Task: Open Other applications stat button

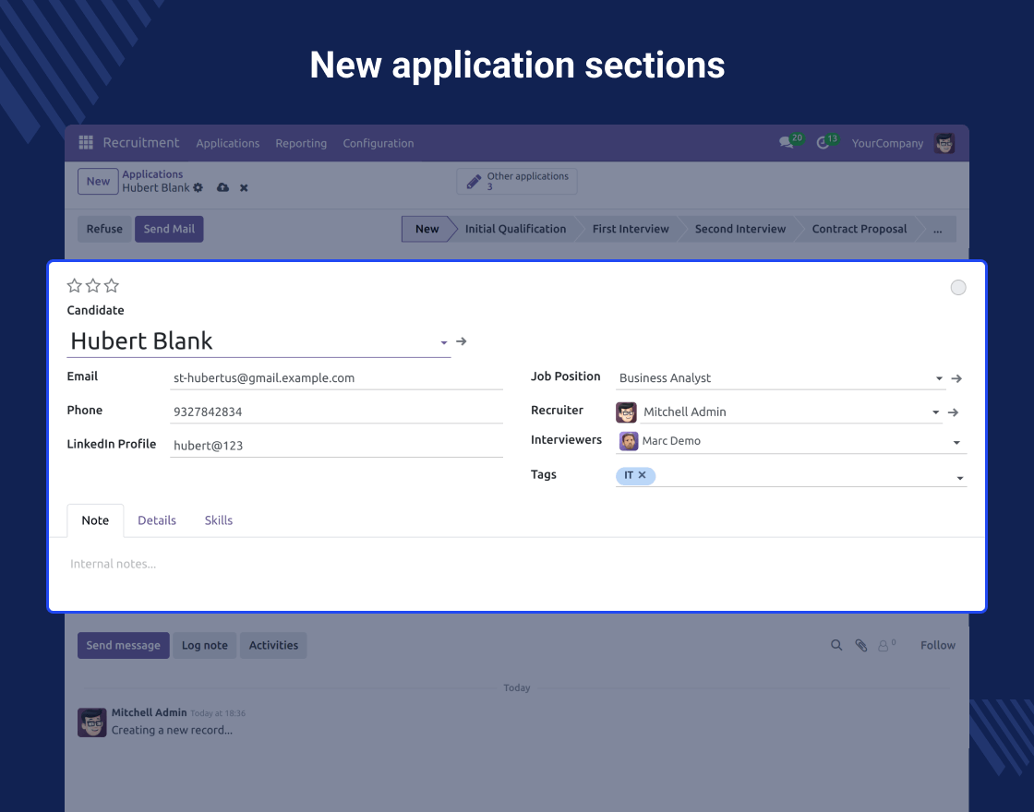Action: [517, 181]
